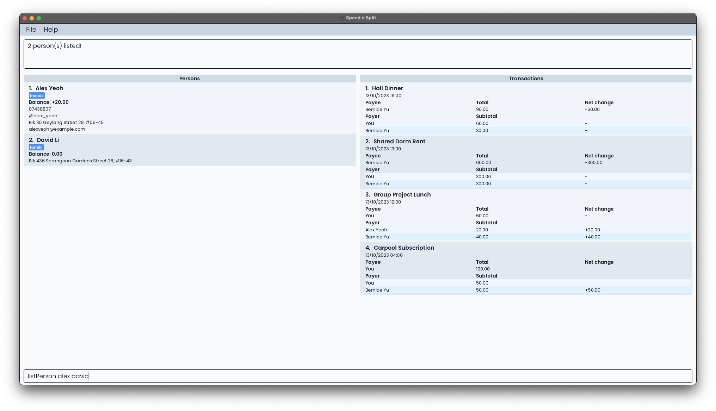Click the Spend n Split window title

pos(361,18)
